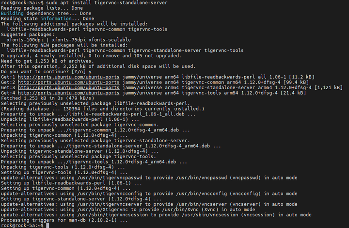Click the "/usr/bin/tigervncpasswd" path text
349x228 pixels.
point(110,178)
